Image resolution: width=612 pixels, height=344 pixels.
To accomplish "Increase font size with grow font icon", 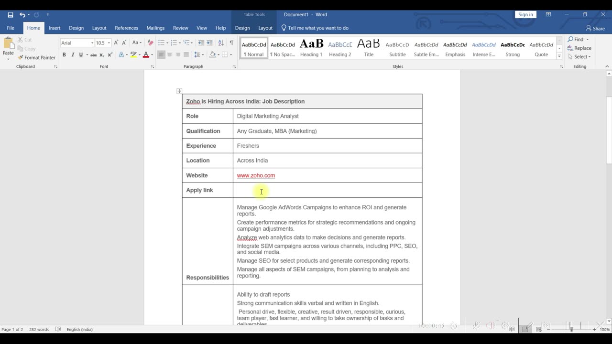I will pos(116,43).
